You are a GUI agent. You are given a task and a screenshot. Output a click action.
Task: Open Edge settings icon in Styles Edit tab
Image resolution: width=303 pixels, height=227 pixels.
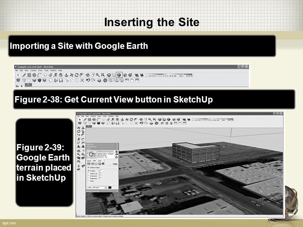[x=89, y=164]
